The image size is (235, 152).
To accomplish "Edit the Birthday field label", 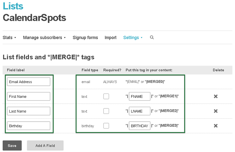I will (x=29, y=126).
